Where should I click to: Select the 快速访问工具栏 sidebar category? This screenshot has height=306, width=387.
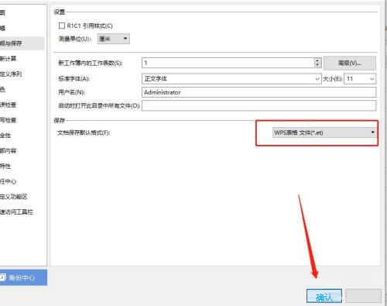[x=16, y=212]
